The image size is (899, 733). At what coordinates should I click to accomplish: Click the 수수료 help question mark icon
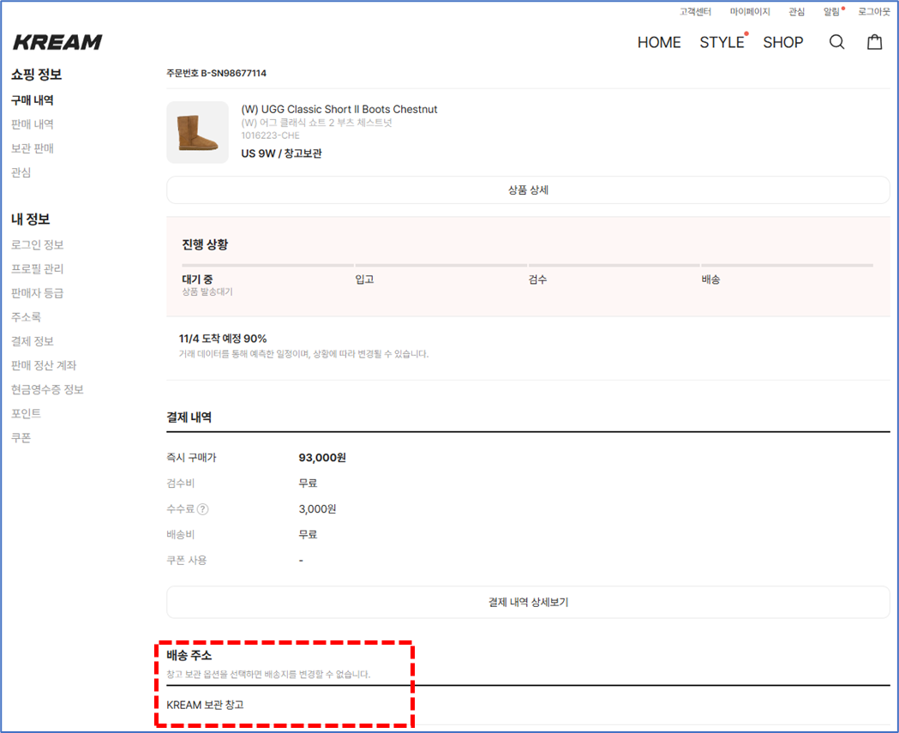pos(203,508)
